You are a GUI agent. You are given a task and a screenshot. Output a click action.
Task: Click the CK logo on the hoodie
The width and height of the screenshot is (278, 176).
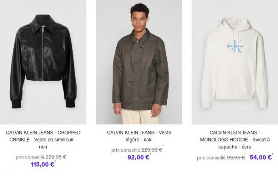pos(236,46)
